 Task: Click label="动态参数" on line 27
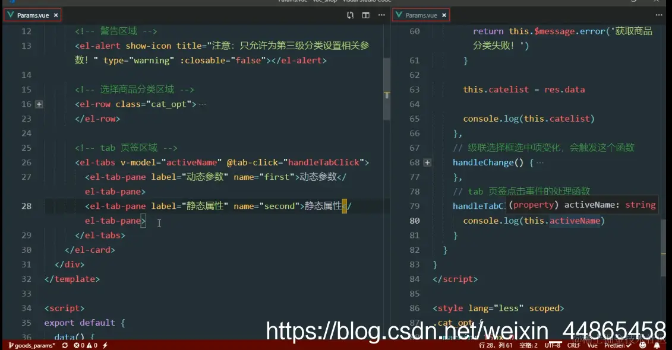190,177
